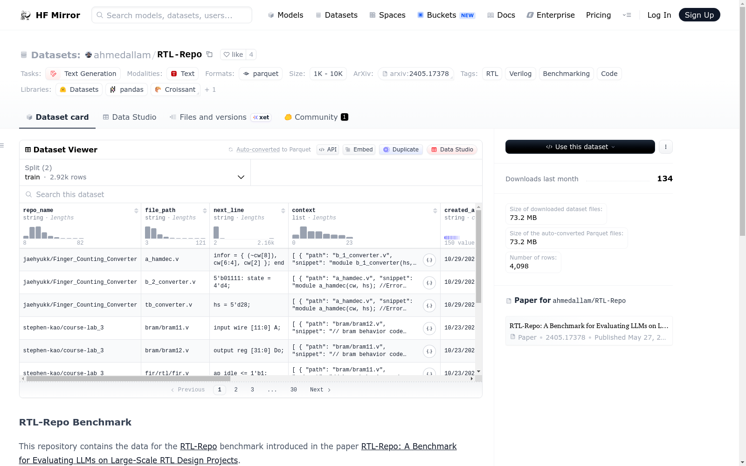The image size is (746, 466).
Task: Open the Enterprise nav item
Action: (551, 15)
